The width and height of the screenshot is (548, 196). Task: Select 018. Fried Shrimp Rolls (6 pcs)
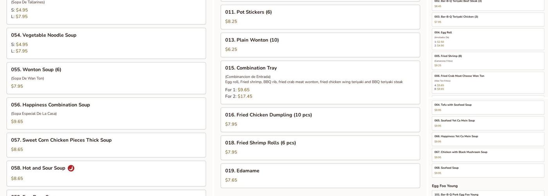(x=320, y=147)
